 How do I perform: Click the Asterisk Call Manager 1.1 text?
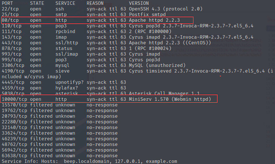coord(164,93)
